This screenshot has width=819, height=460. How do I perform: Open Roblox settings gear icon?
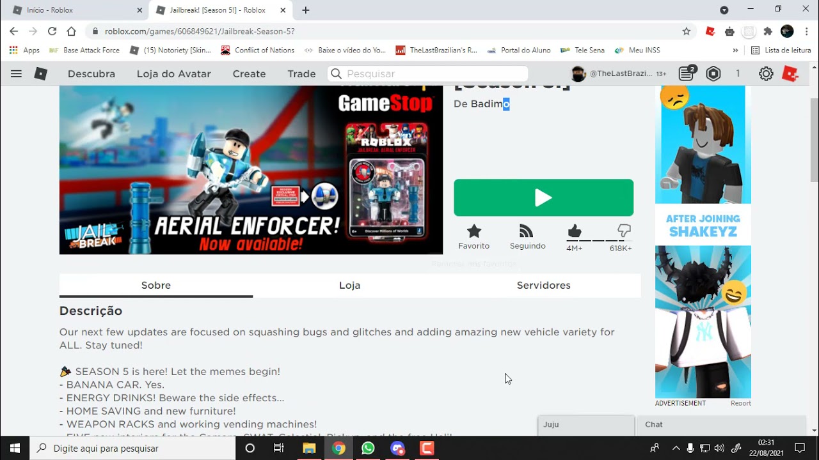(766, 74)
